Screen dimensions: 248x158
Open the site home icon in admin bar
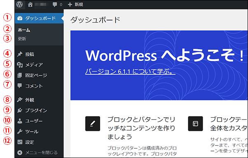(30, 5)
